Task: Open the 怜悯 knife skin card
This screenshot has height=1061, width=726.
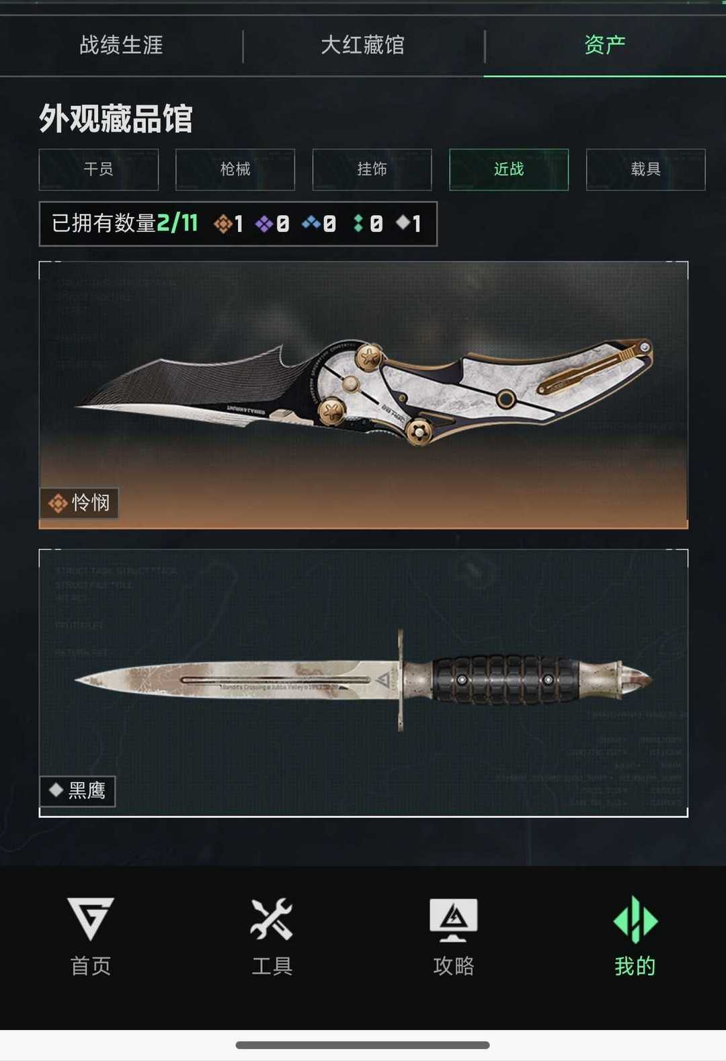Action: pyautogui.click(x=364, y=395)
